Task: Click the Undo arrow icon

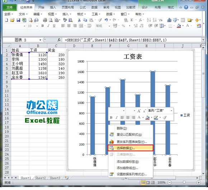Action: pos(106,20)
